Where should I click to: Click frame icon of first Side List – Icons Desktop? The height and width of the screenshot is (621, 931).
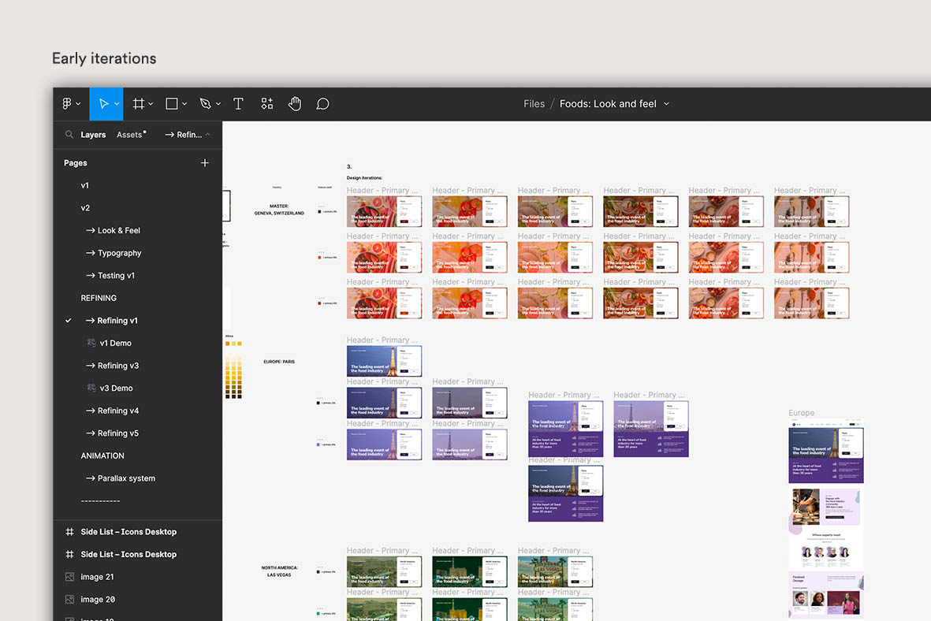69,532
